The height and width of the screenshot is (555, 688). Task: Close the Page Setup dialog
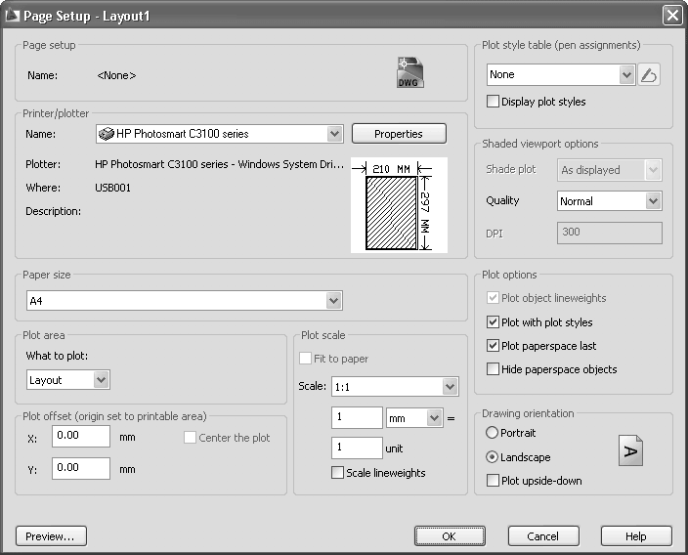671,15
